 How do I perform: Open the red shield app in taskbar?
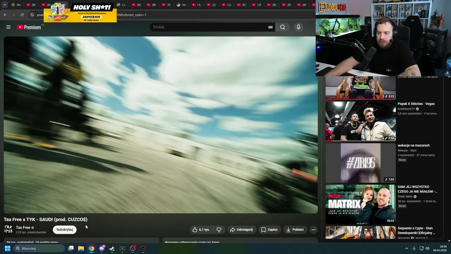point(143,248)
